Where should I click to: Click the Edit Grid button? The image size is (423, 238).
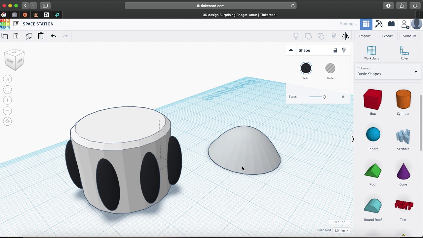pos(339,222)
